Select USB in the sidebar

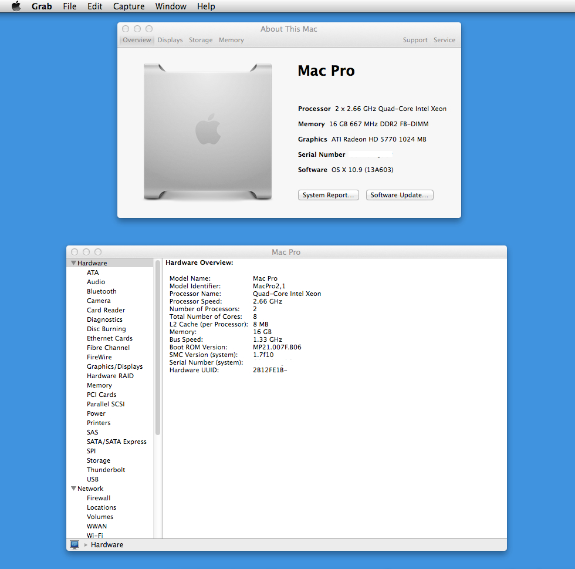coord(93,479)
